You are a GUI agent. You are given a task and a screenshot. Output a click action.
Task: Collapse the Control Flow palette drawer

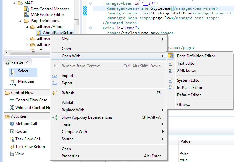(x=27, y=93)
